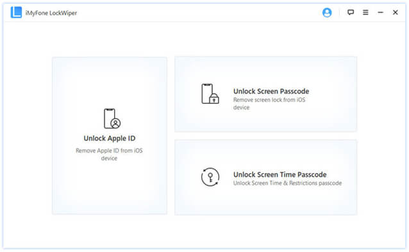Close the LockWiper window
This screenshot has width=409, height=252.
[x=395, y=12]
